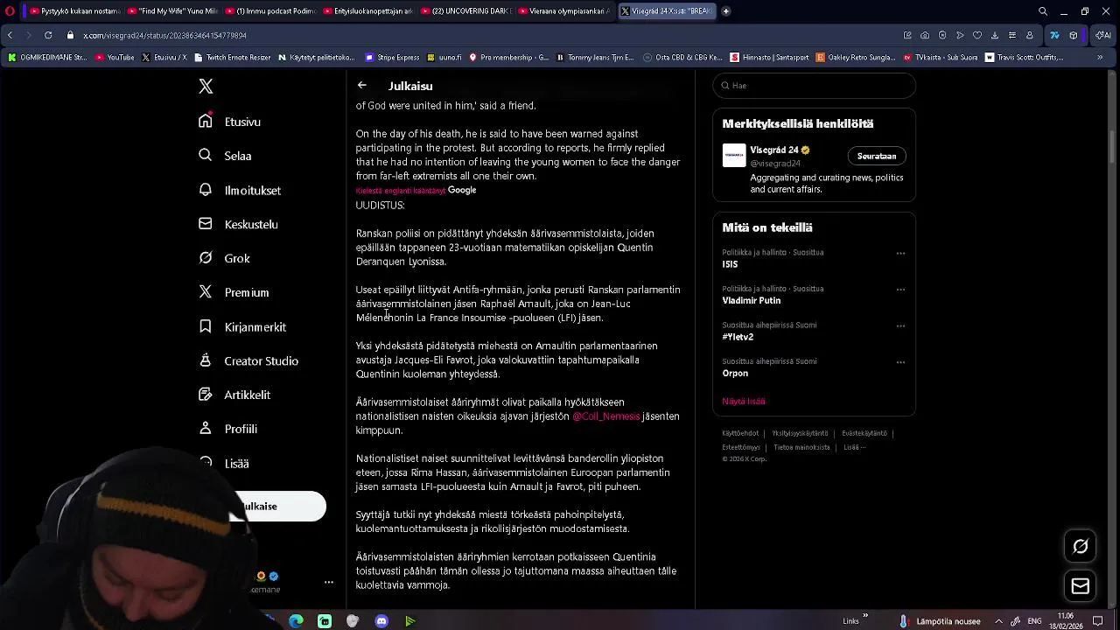Open the floating messages envelope button

click(1081, 586)
